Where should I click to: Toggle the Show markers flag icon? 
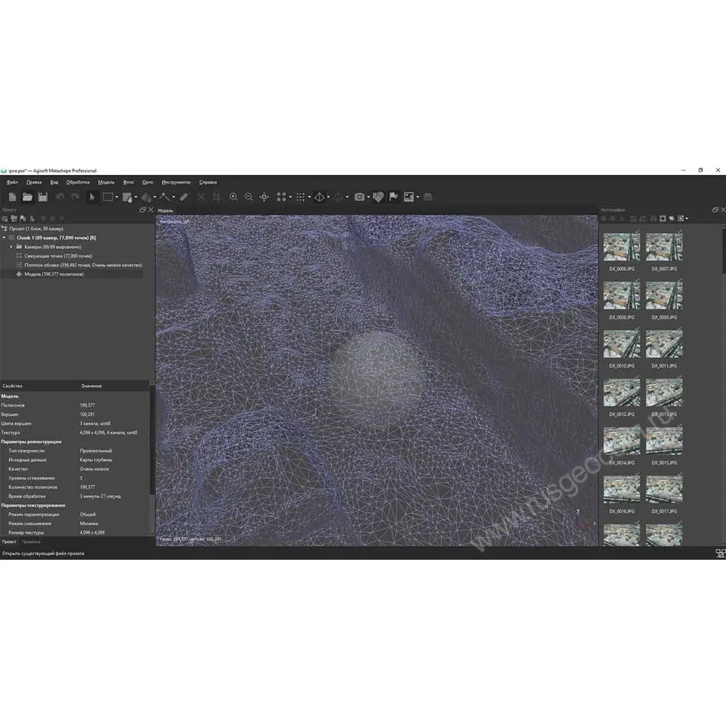393,197
